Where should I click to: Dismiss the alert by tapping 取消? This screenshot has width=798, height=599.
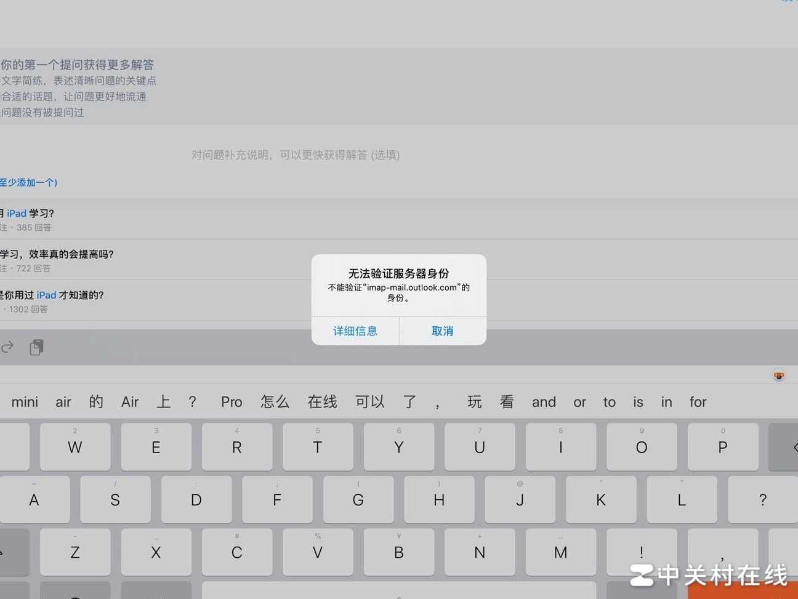click(443, 331)
